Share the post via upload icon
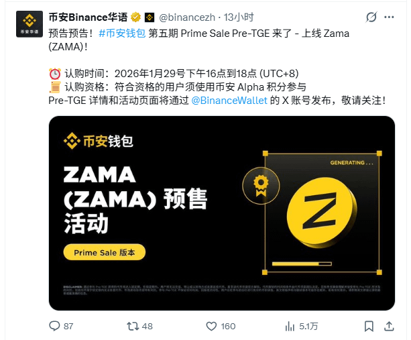The width and height of the screenshot is (411, 340). point(389,326)
